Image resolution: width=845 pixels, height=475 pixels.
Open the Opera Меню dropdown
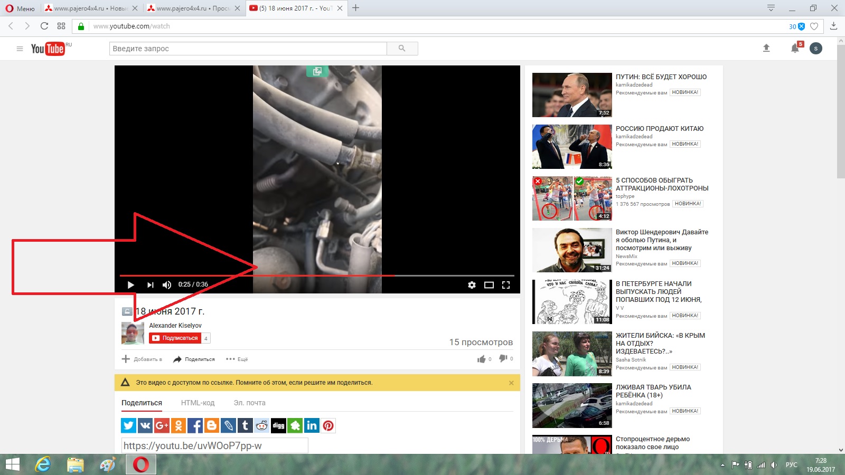(21, 8)
